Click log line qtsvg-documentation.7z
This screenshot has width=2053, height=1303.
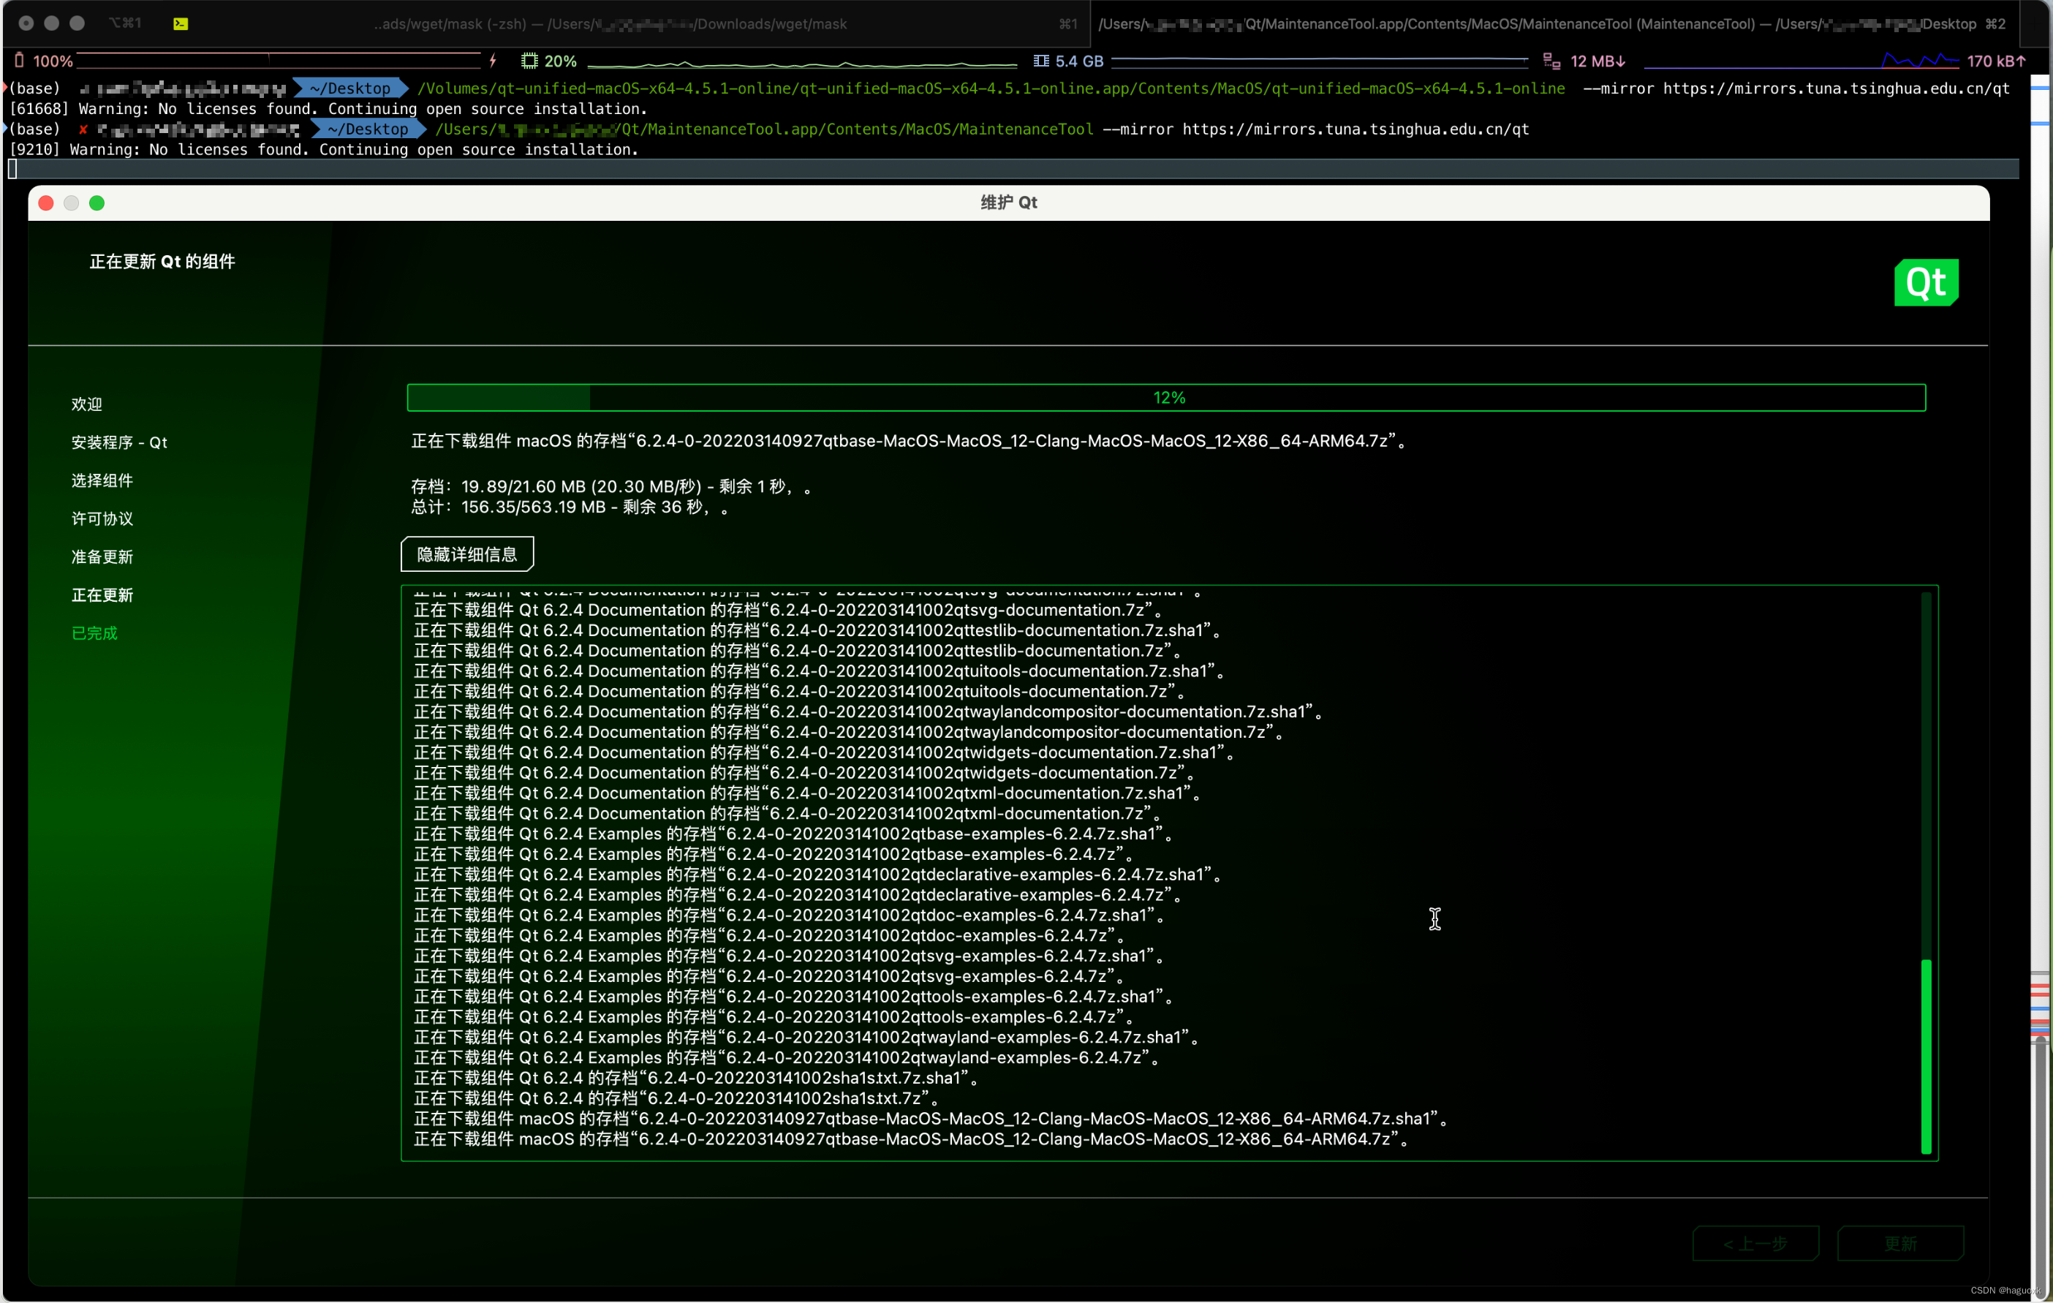pyautogui.click(x=787, y=610)
